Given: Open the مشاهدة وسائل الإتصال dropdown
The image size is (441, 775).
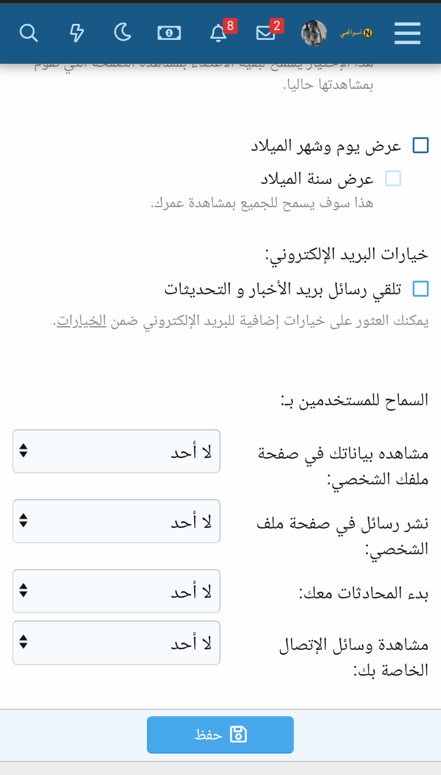Looking at the screenshot, I should 116,643.
